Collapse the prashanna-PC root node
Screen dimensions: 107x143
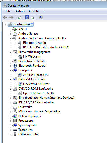6,25
